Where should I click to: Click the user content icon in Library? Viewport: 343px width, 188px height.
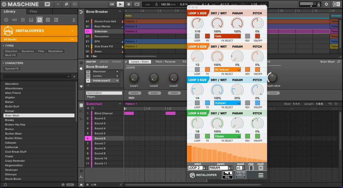(x=74, y=20)
